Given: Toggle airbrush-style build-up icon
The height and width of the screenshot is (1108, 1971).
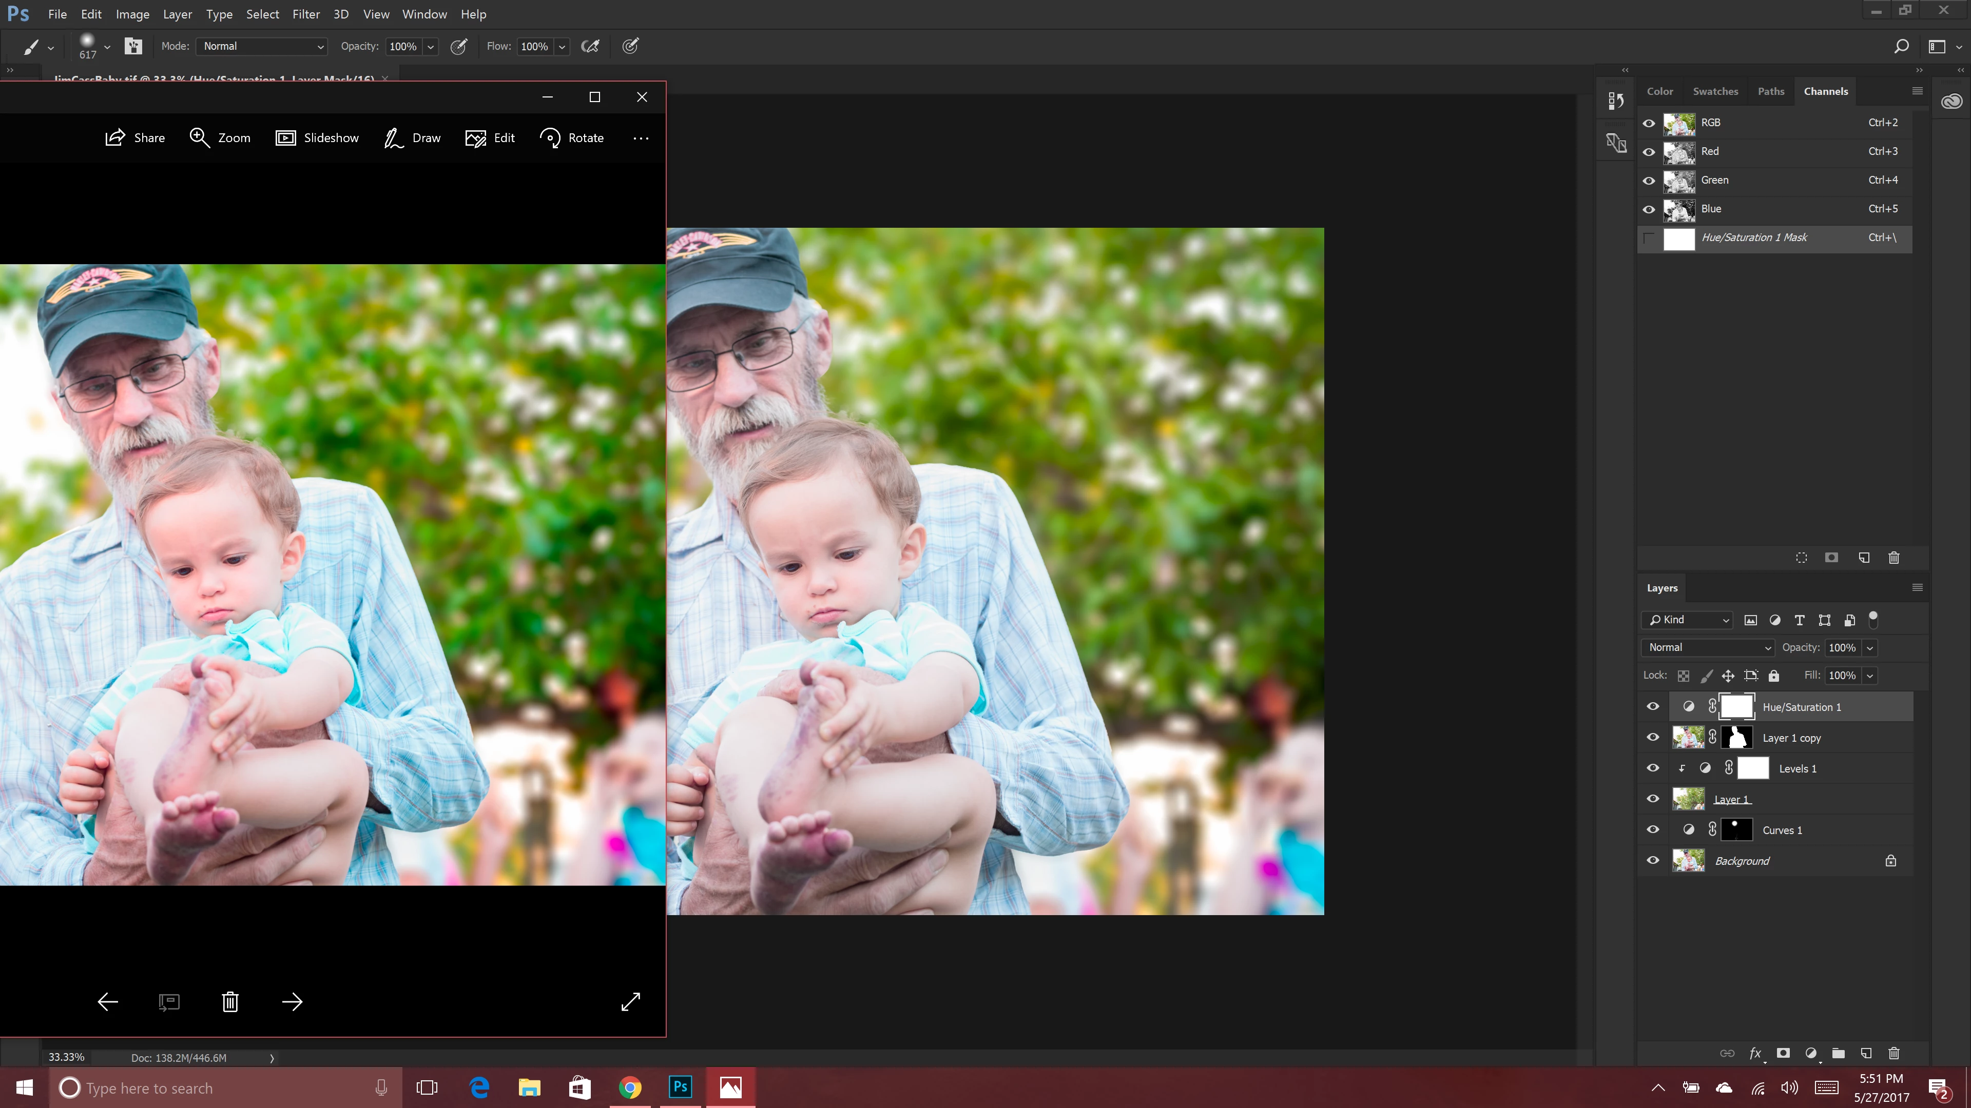Looking at the screenshot, I should tap(590, 47).
